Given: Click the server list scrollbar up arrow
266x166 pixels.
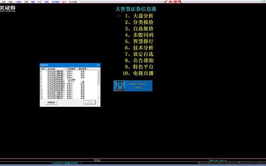Looking at the screenshot, I should 99,69.
